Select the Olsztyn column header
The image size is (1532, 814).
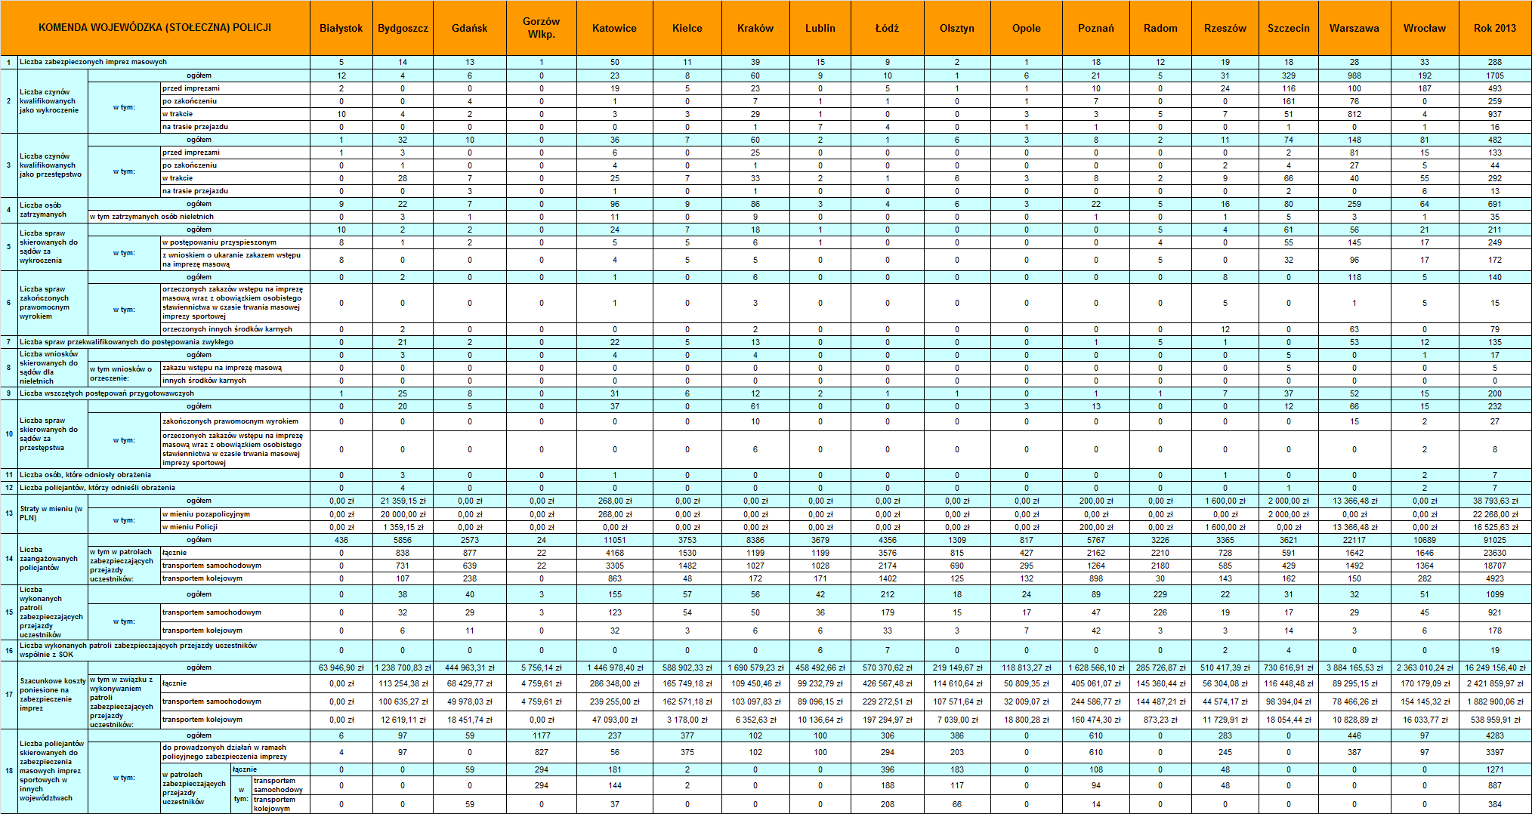[957, 28]
